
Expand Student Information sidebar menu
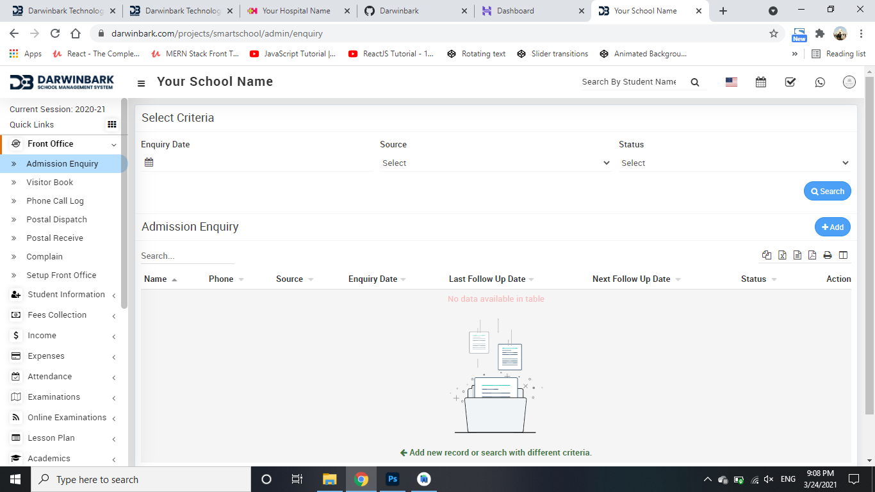[x=66, y=295]
